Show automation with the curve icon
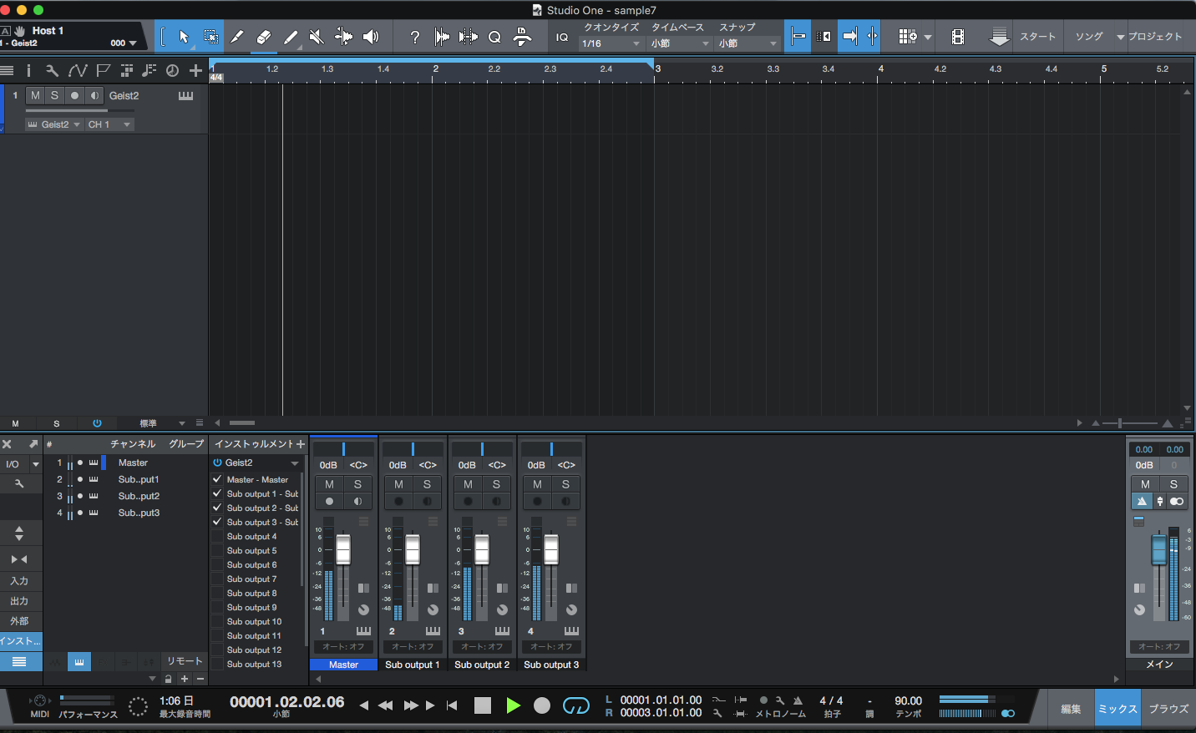 tap(78, 70)
